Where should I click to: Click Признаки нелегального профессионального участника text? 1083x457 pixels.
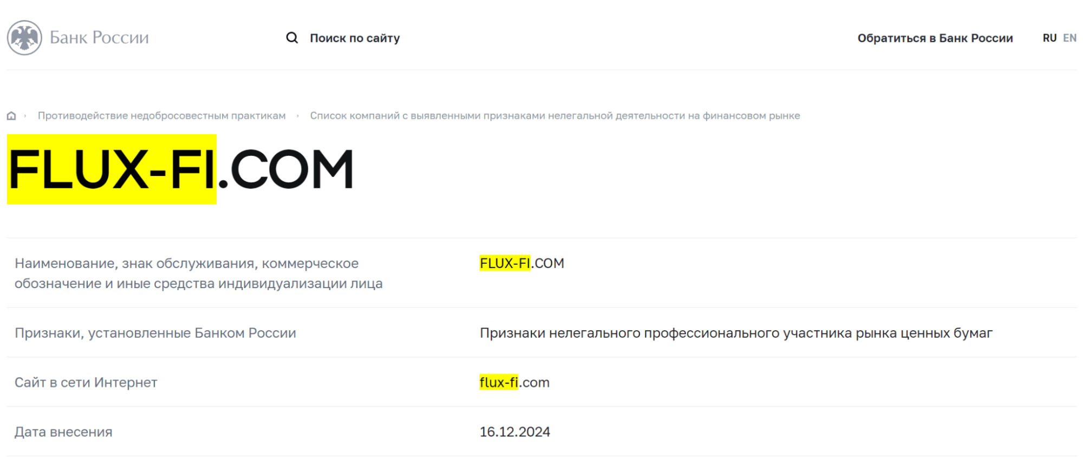[736, 333]
